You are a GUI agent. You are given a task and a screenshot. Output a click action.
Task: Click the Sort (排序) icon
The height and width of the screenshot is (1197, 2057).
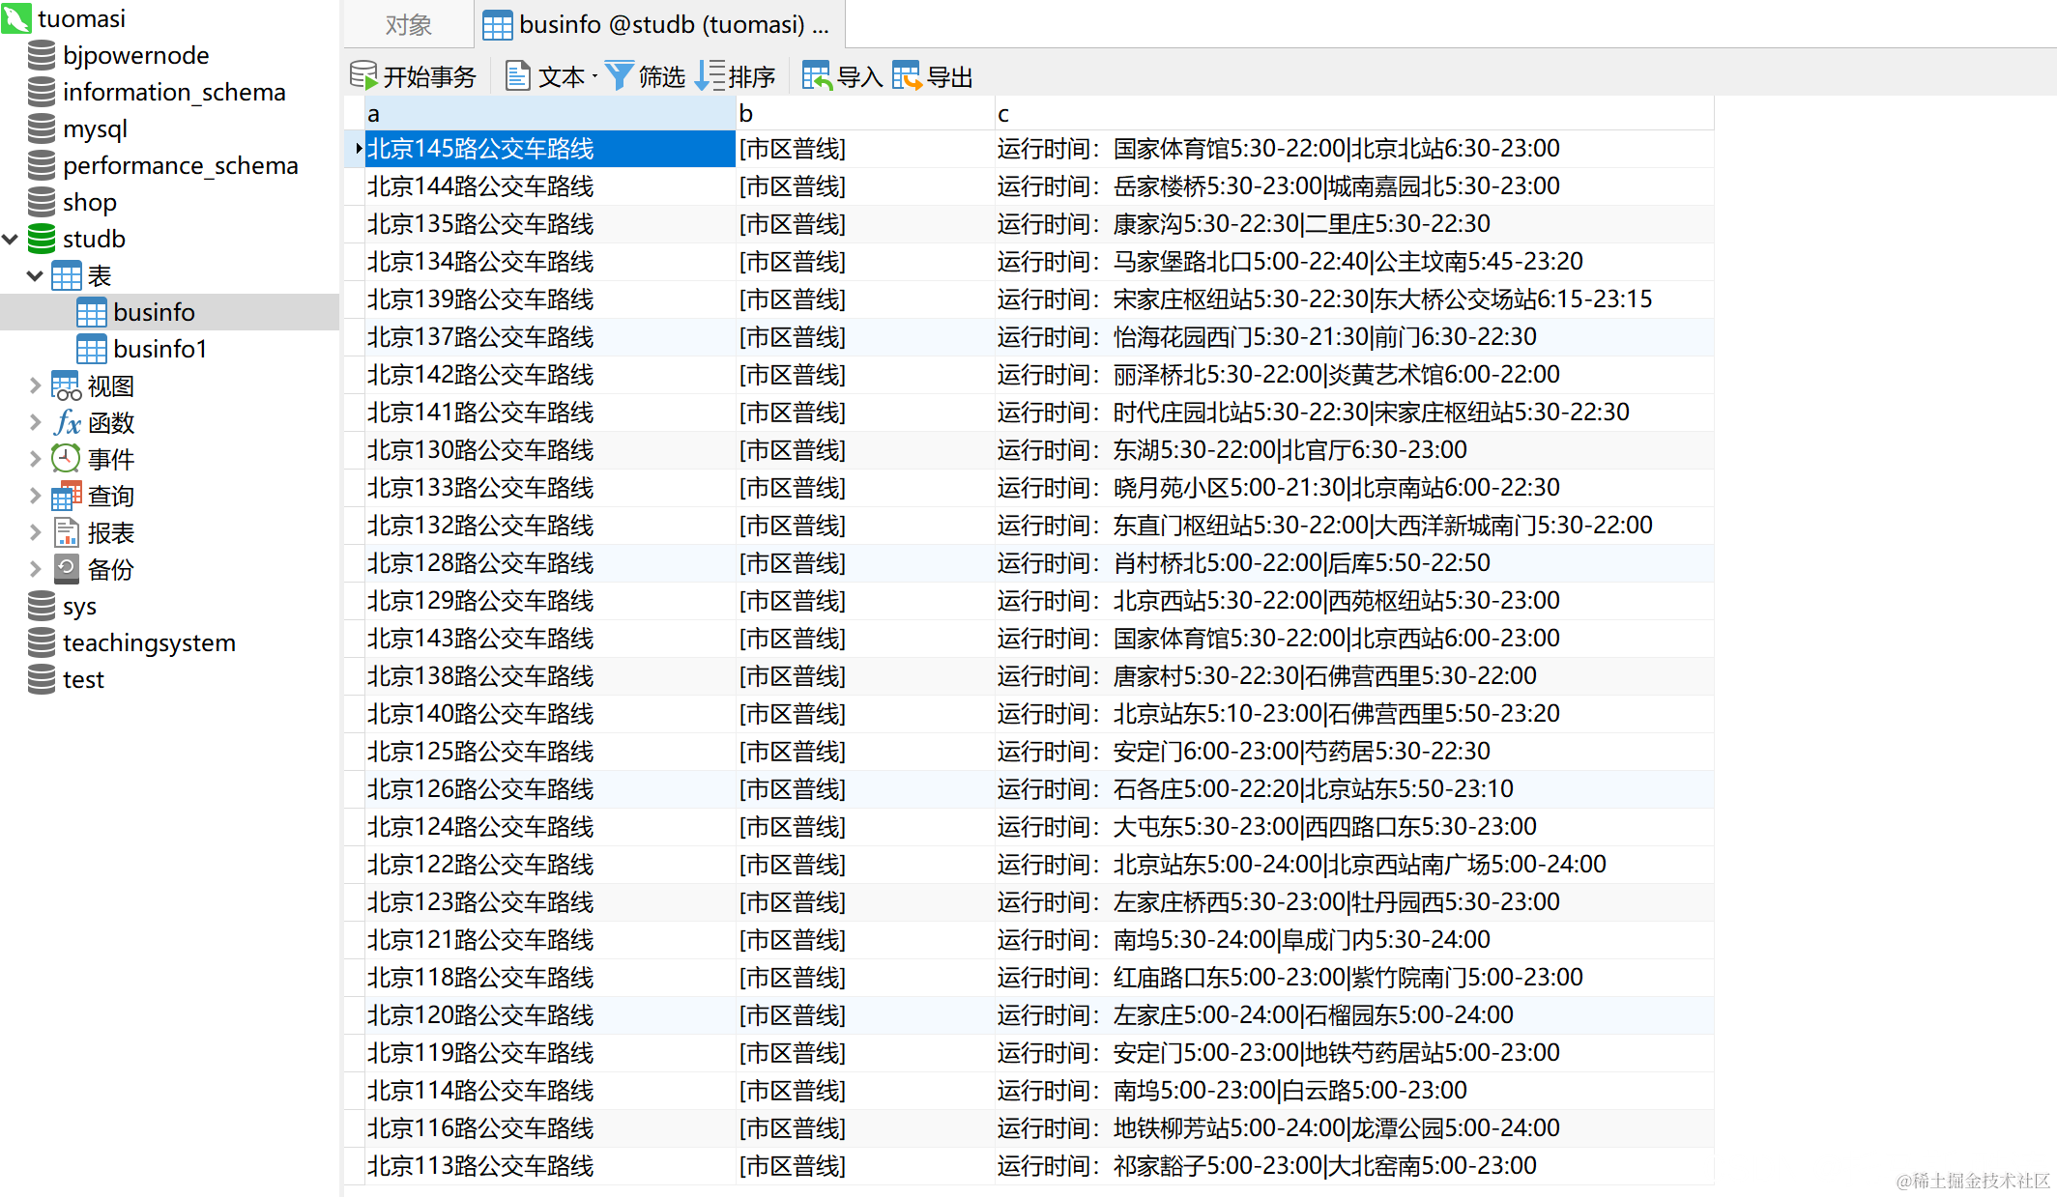[710, 75]
